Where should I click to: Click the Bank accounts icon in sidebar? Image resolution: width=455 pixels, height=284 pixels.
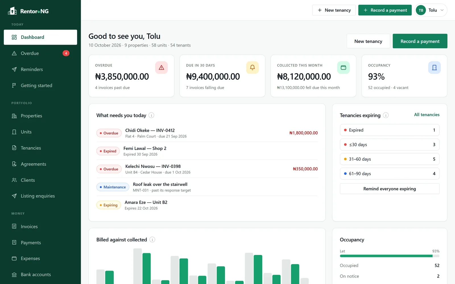pyautogui.click(x=14, y=275)
